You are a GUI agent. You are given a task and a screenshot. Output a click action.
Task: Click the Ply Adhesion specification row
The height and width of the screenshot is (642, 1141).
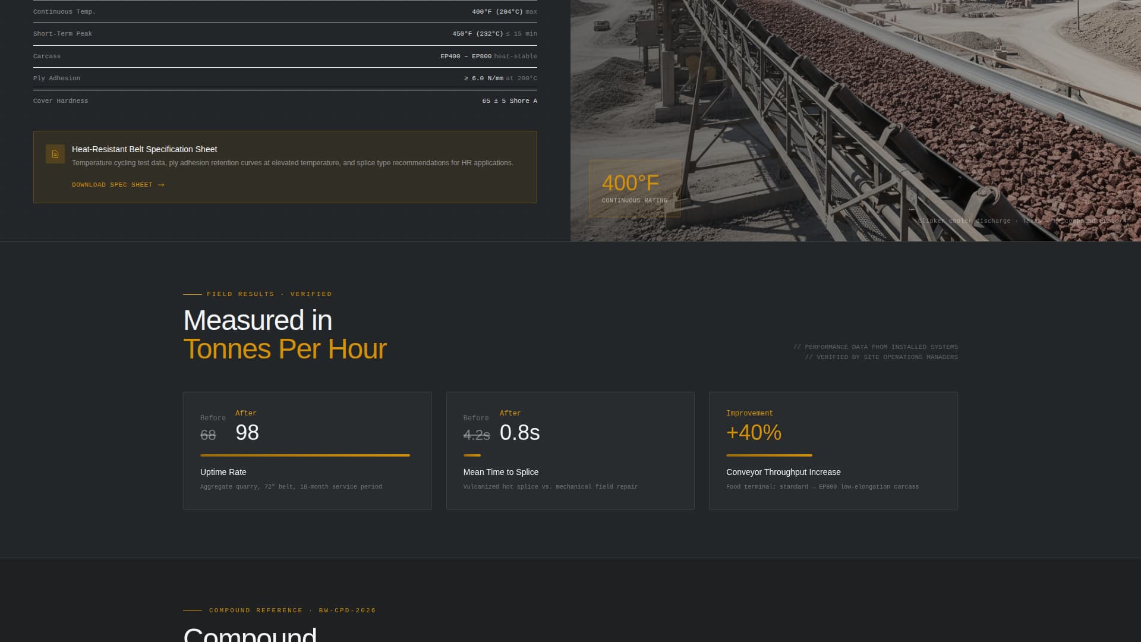285,78
